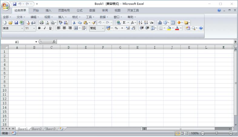Apply red font color A
The image size is (238, 137).
click(177, 28)
